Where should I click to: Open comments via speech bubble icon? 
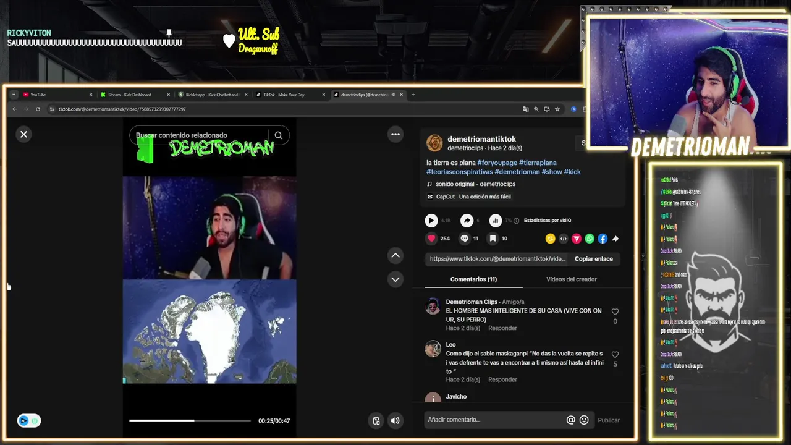pyautogui.click(x=464, y=239)
